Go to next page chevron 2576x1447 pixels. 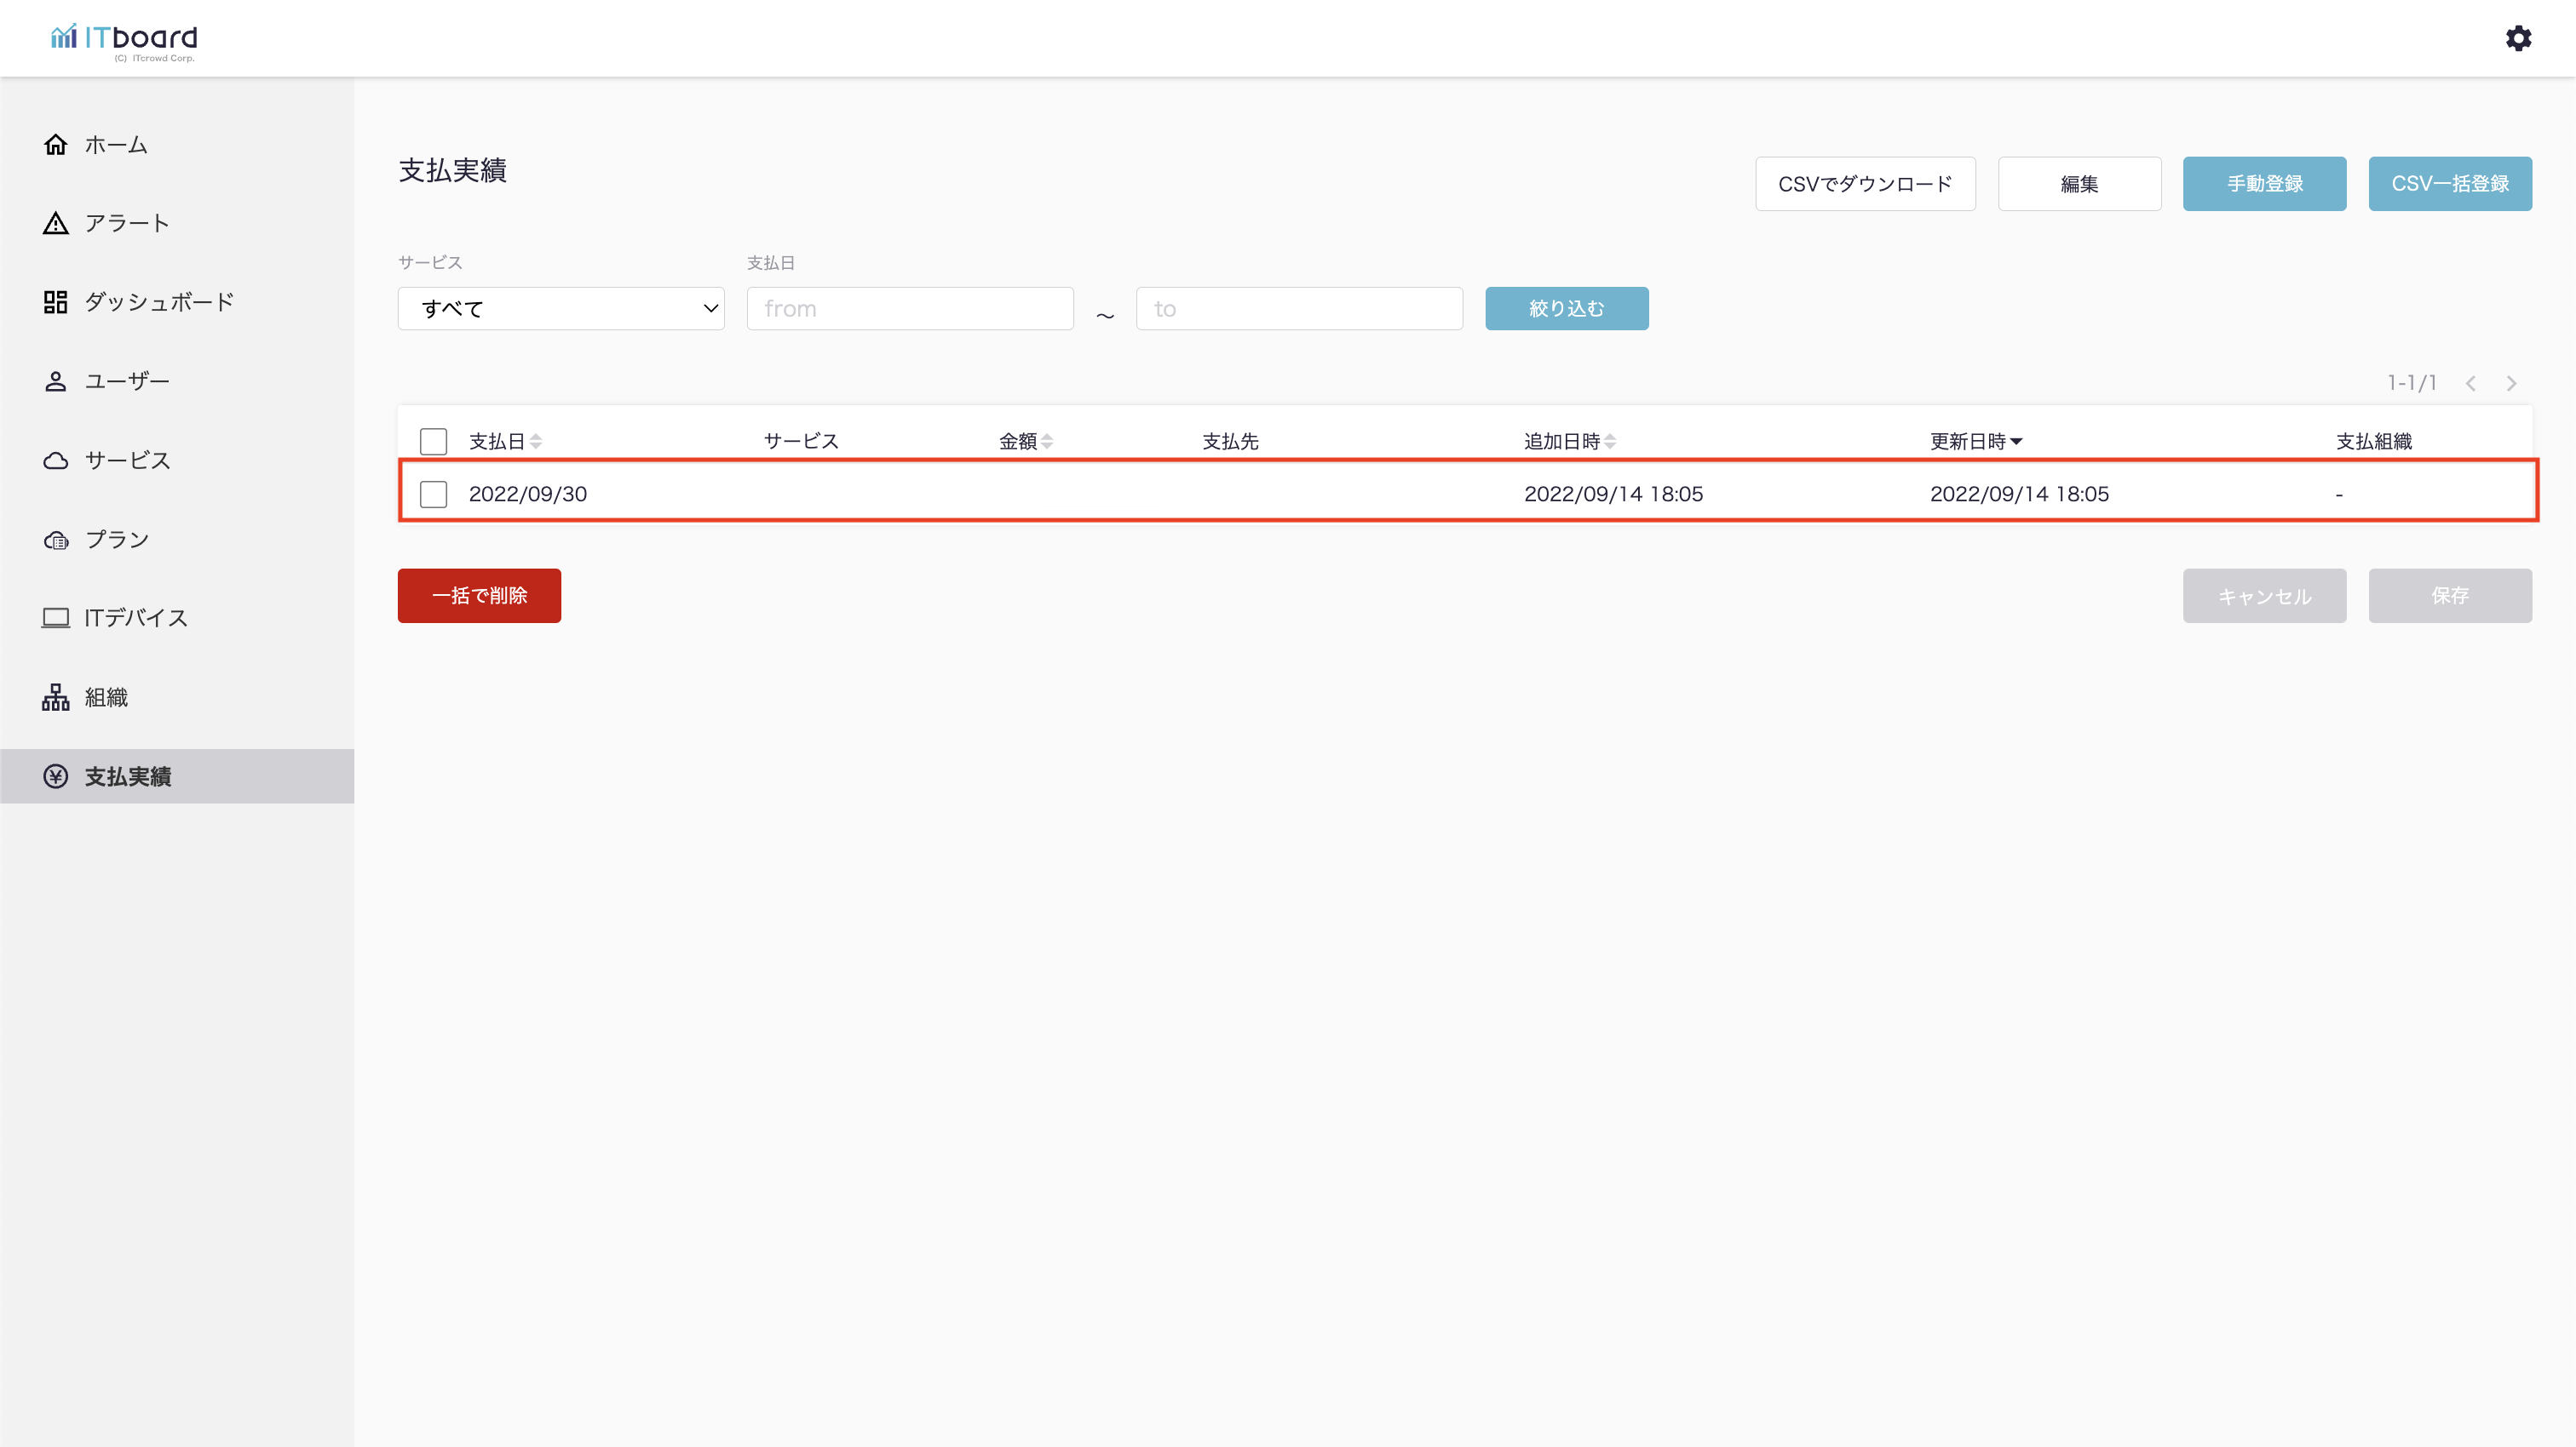click(2511, 383)
